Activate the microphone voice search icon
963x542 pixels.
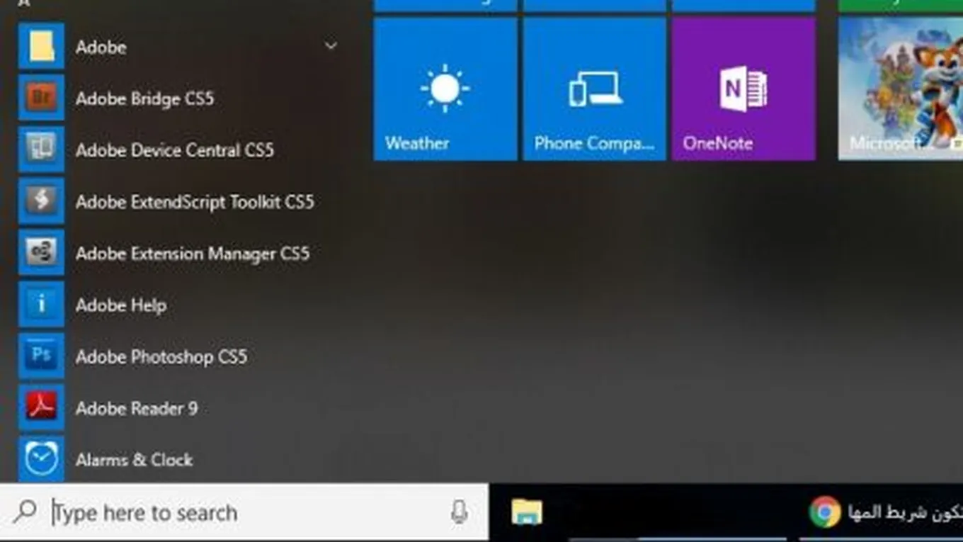(x=459, y=512)
